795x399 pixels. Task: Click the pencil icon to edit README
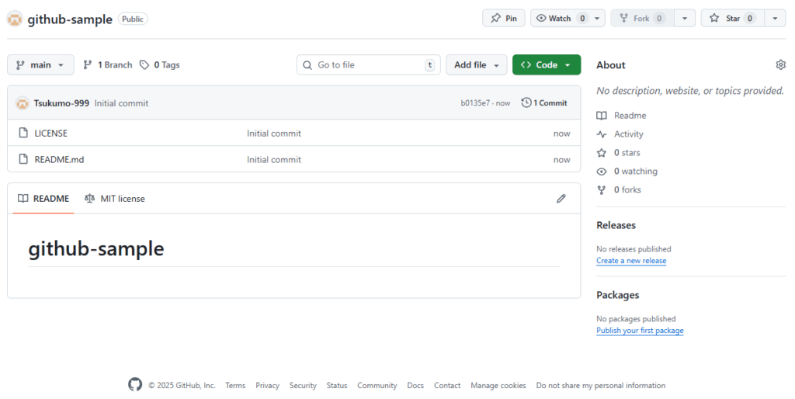coord(561,199)
